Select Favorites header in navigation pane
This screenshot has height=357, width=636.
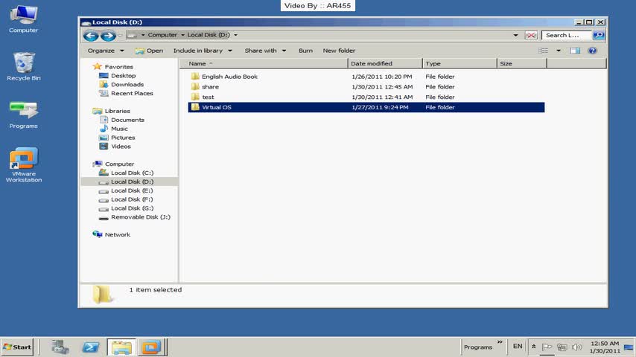(x=118, y=67)
